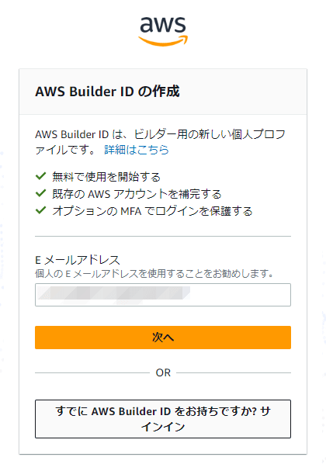Click the checkmark beside 既存の AWS アカウントを補完する
This screenshot has height=464, width=326.
(40, 193)
